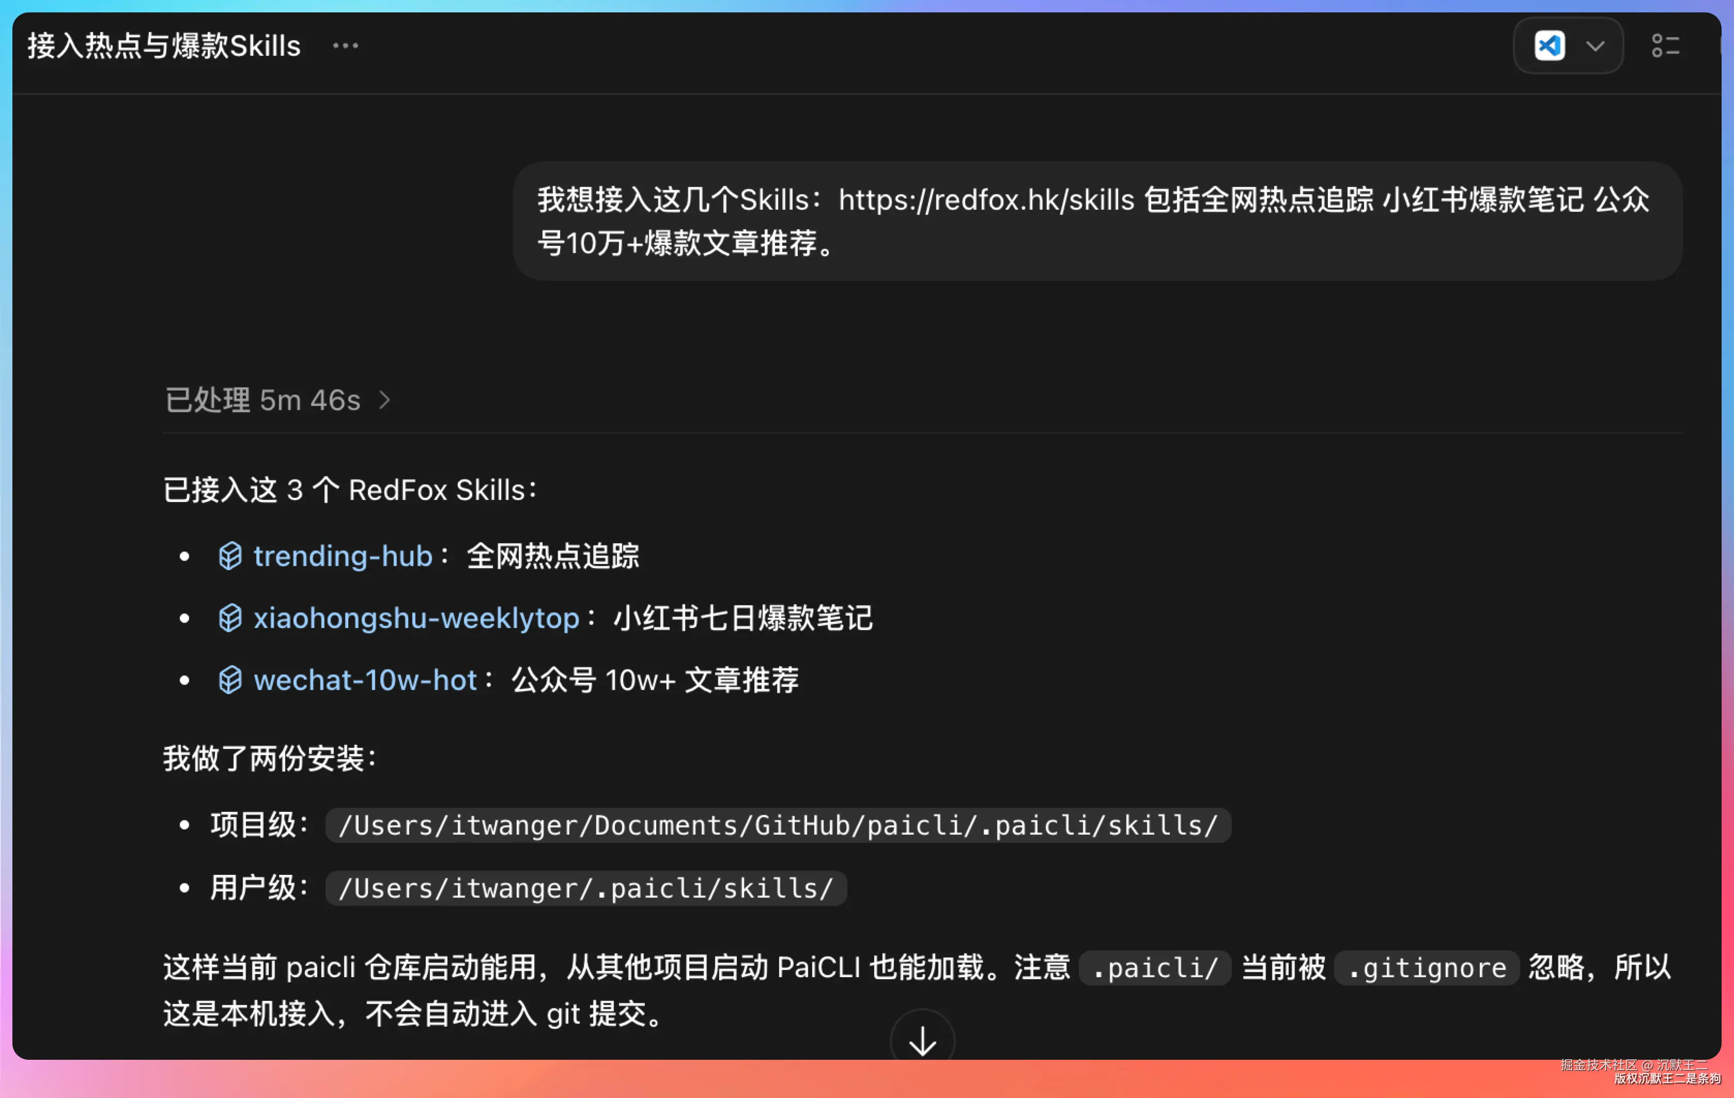The image size is (1734, 1098).
Task: Click the inline code .gitignore
Action: [1427, 968]
